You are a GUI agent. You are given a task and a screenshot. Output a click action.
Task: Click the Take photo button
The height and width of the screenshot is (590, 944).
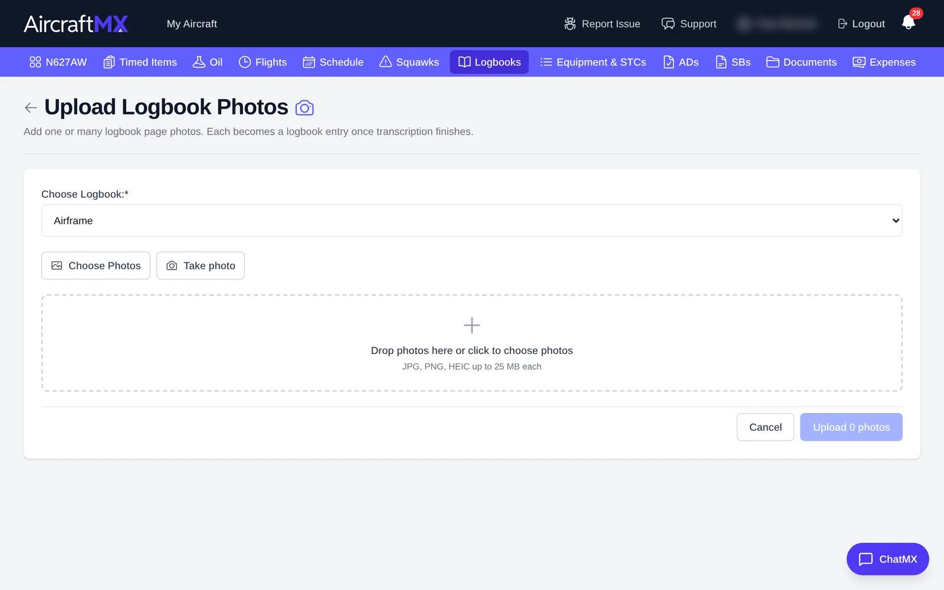[x=201, y=265]
